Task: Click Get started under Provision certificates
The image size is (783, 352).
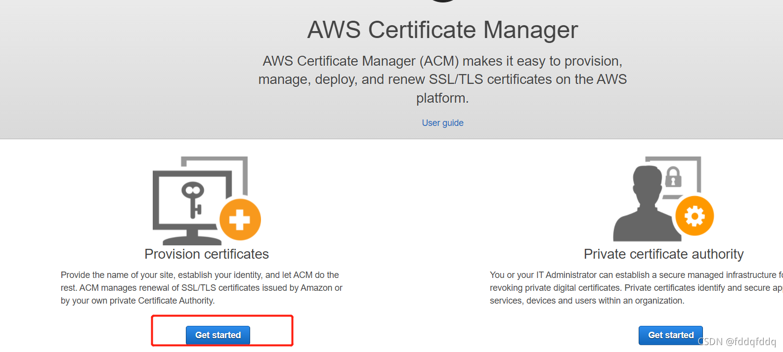Action: pos(218,335)
